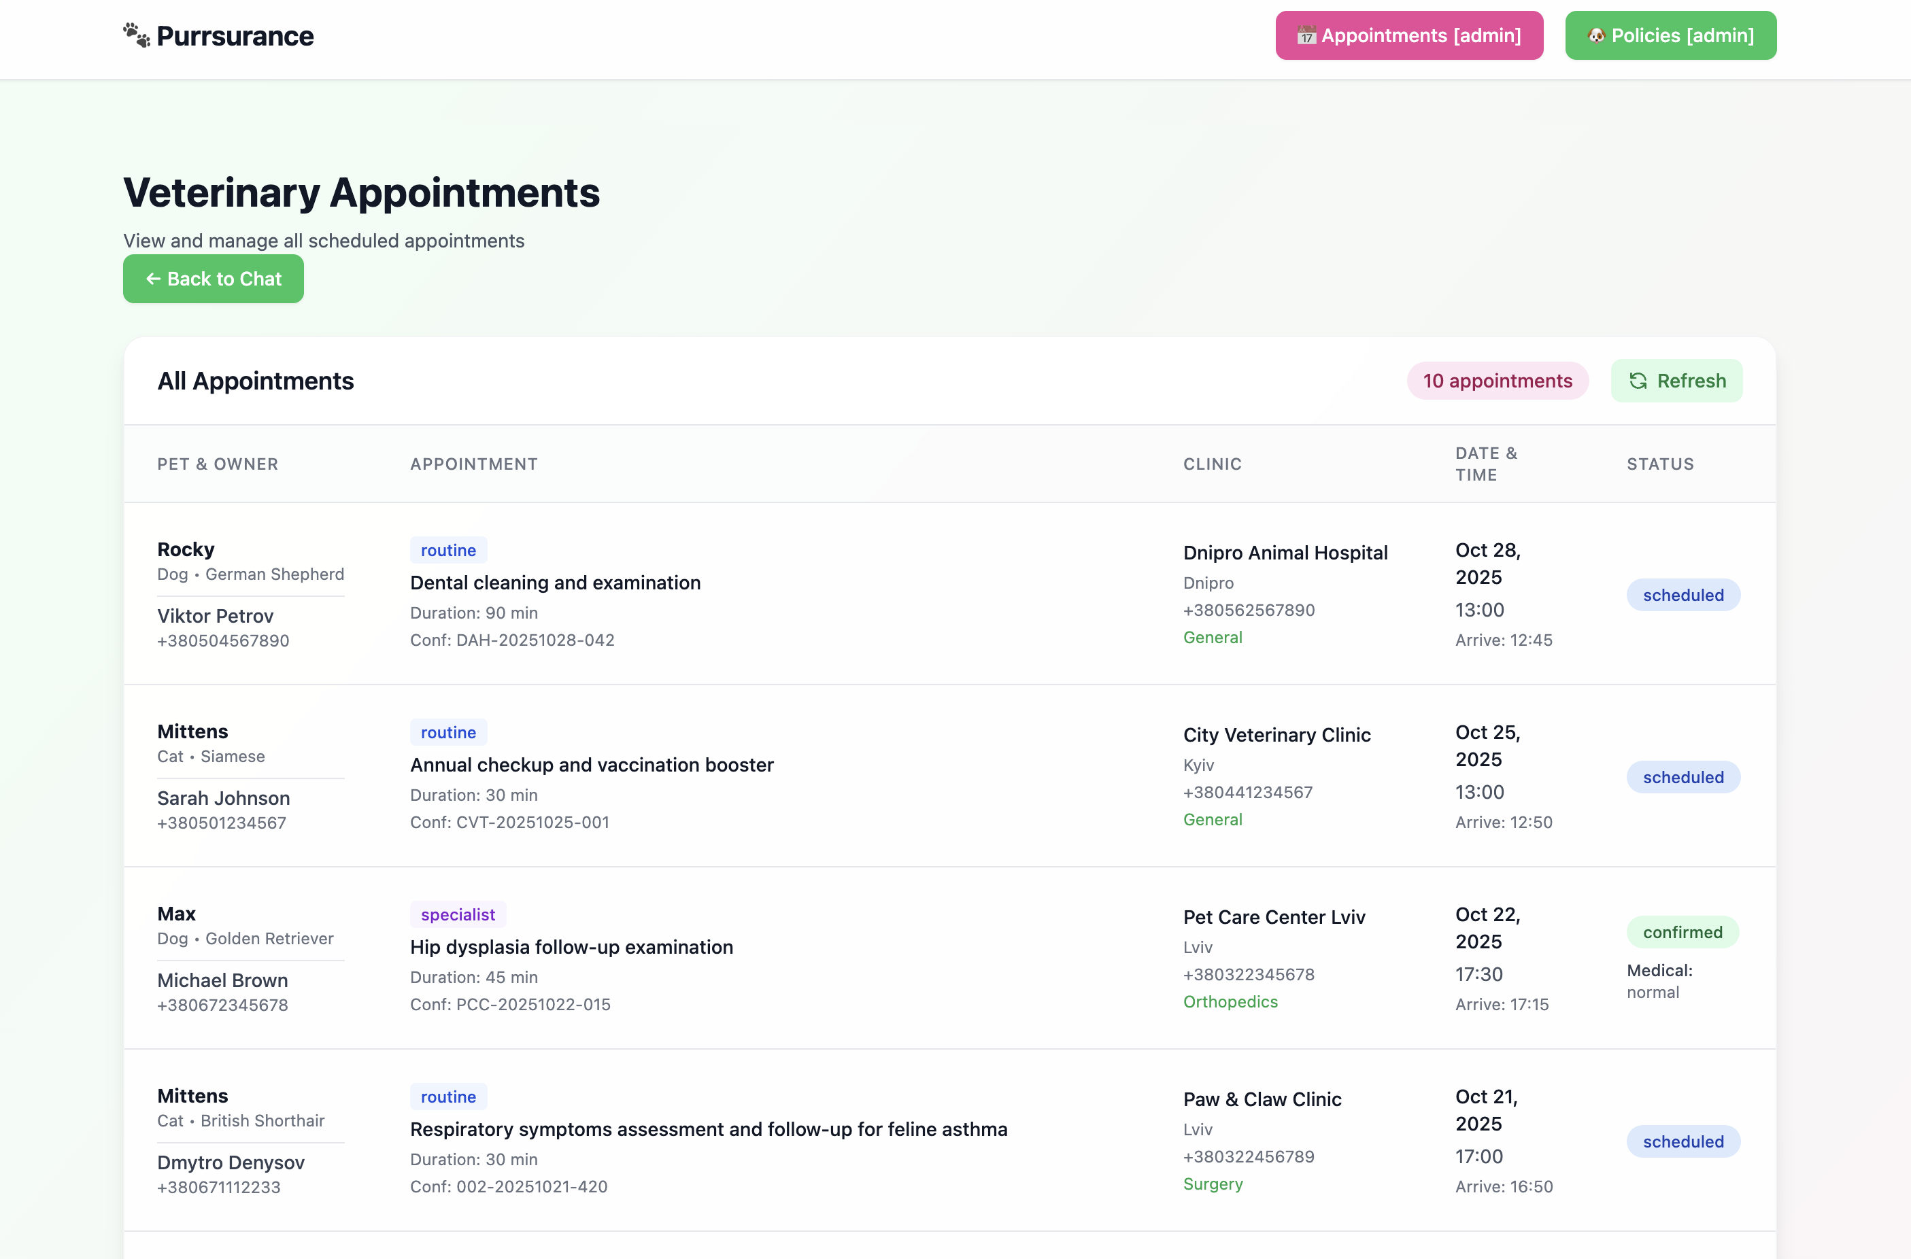Click the Purrsurance paw print logo icon
The image size is (1911, 1259).
[137, 35]
